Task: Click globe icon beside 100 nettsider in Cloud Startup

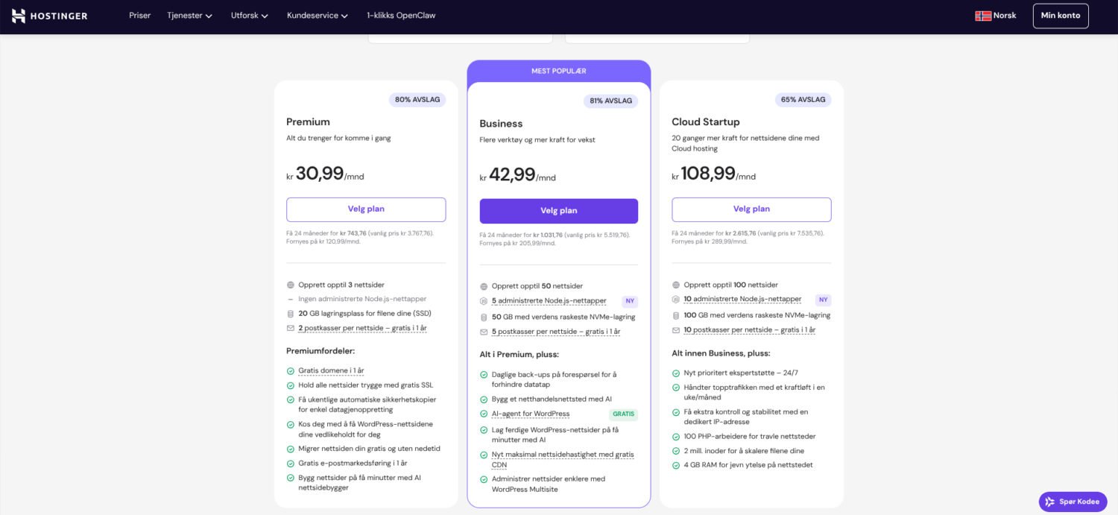Action: 676,285
